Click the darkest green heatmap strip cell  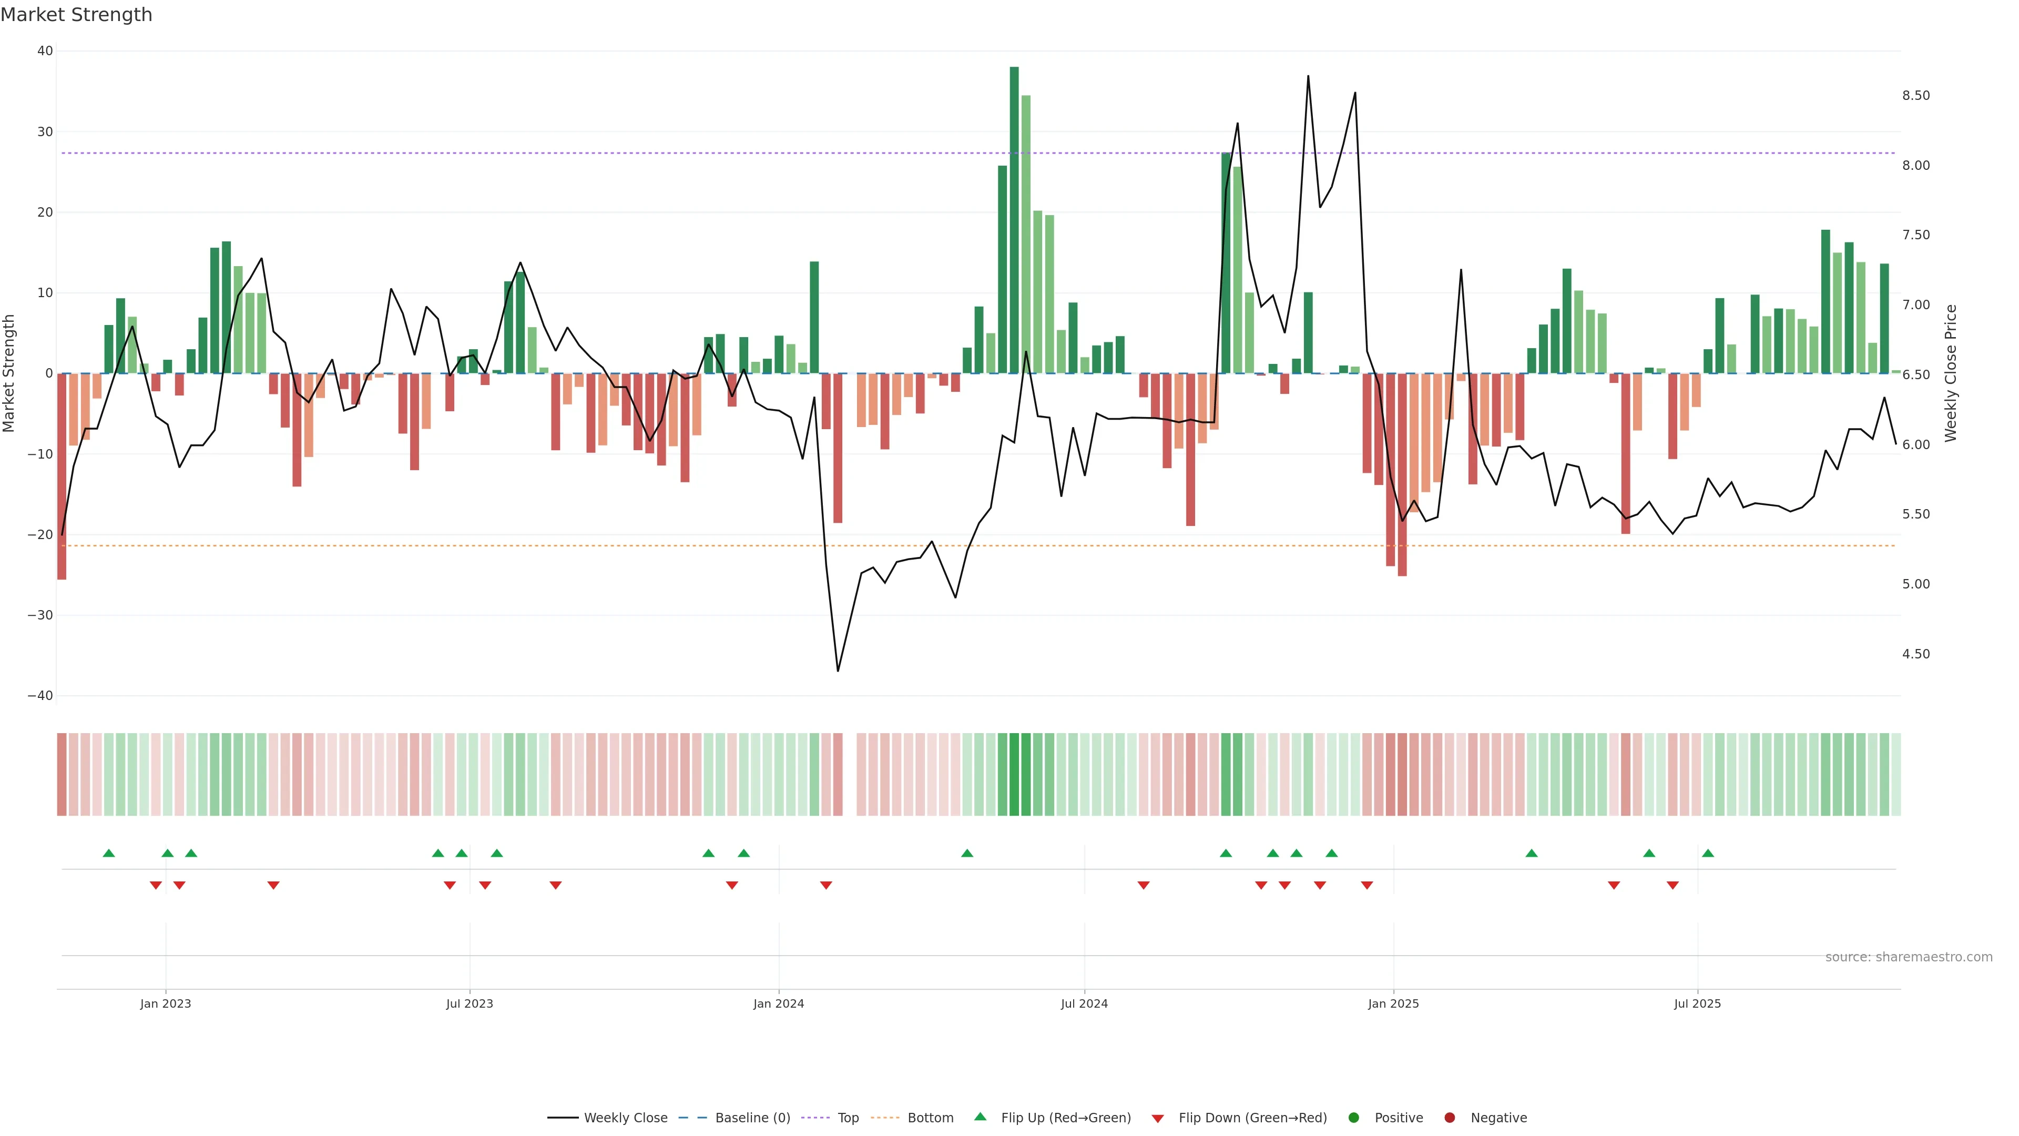pyautogui.click(x=1014, y=774)
